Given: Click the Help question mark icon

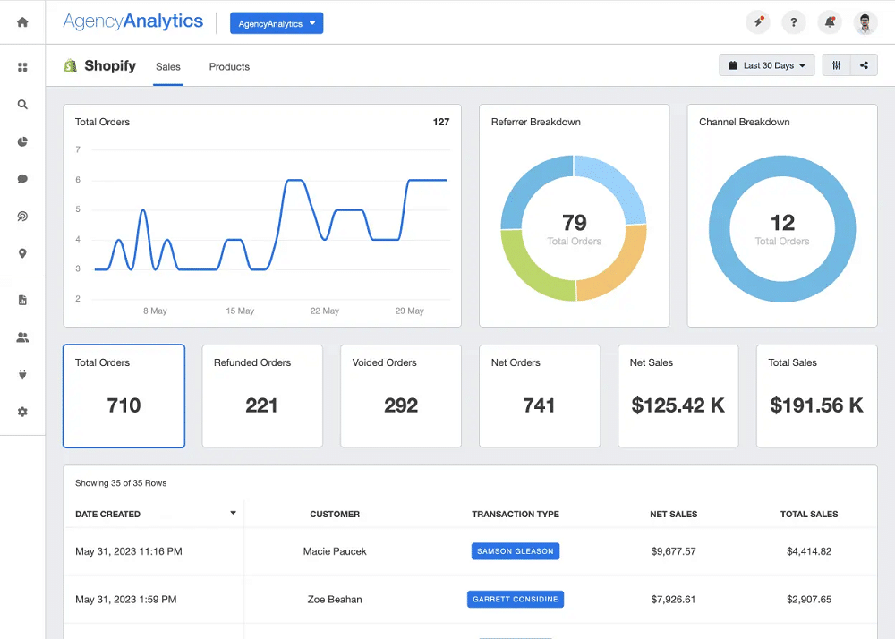Looking at the screenshot, I should pos(793,22).
